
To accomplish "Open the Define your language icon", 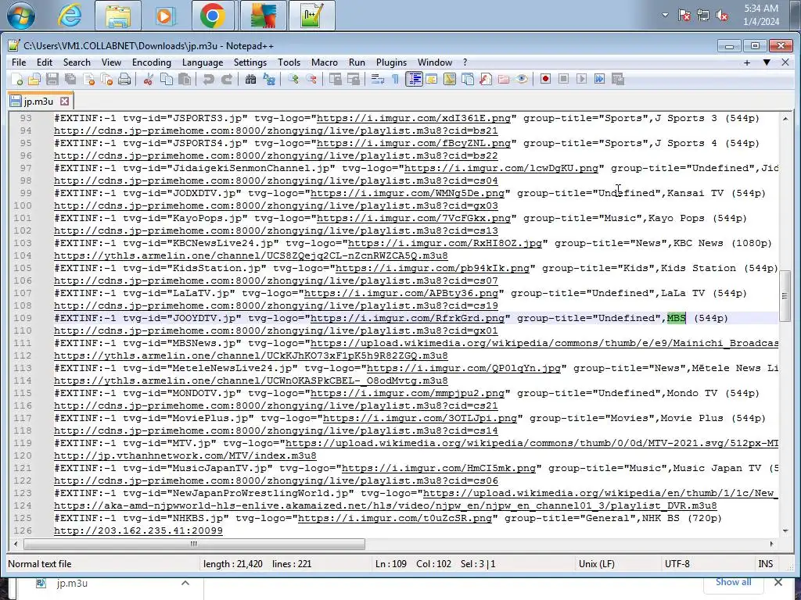I will coord(431,80).
